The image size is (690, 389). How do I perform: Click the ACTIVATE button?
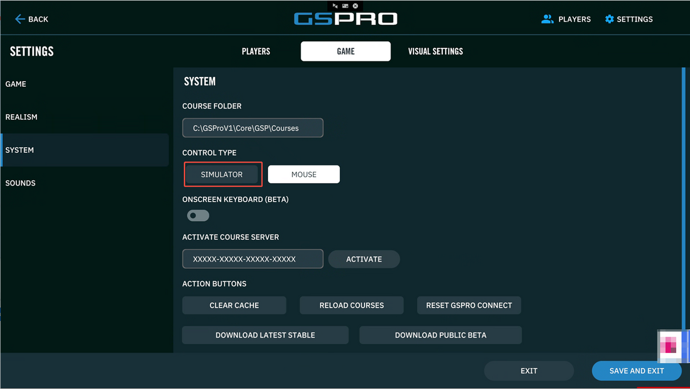(364, 259)
